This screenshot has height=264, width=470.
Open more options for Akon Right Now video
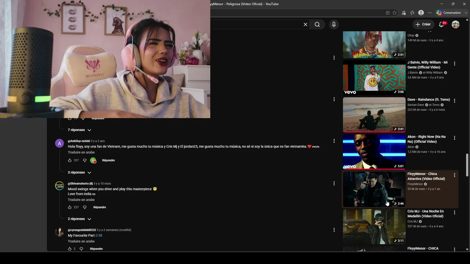pos(455,138)
